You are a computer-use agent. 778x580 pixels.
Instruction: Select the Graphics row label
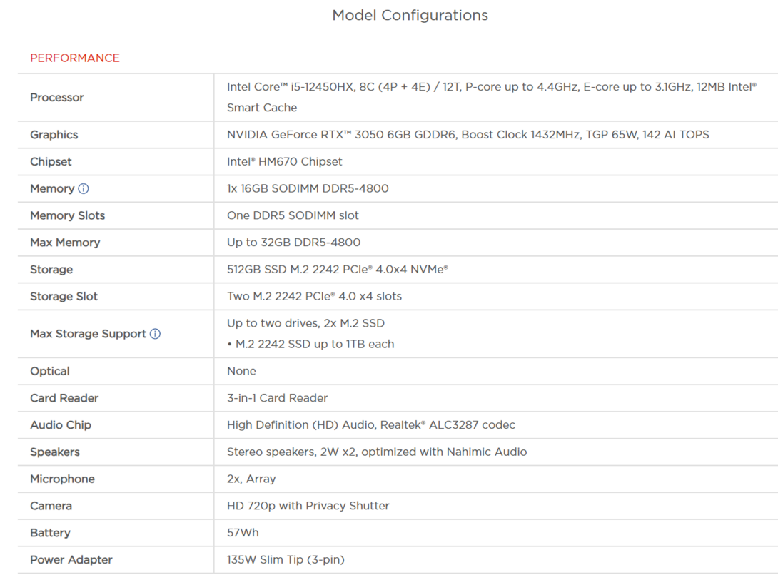coord(54,135)
